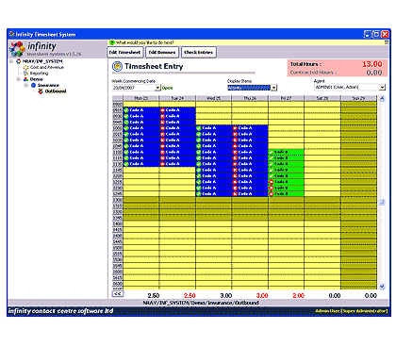Open the Week Commencing Date dropdown
This screenshot has width=396, height=346.
[x=157, y=88]
